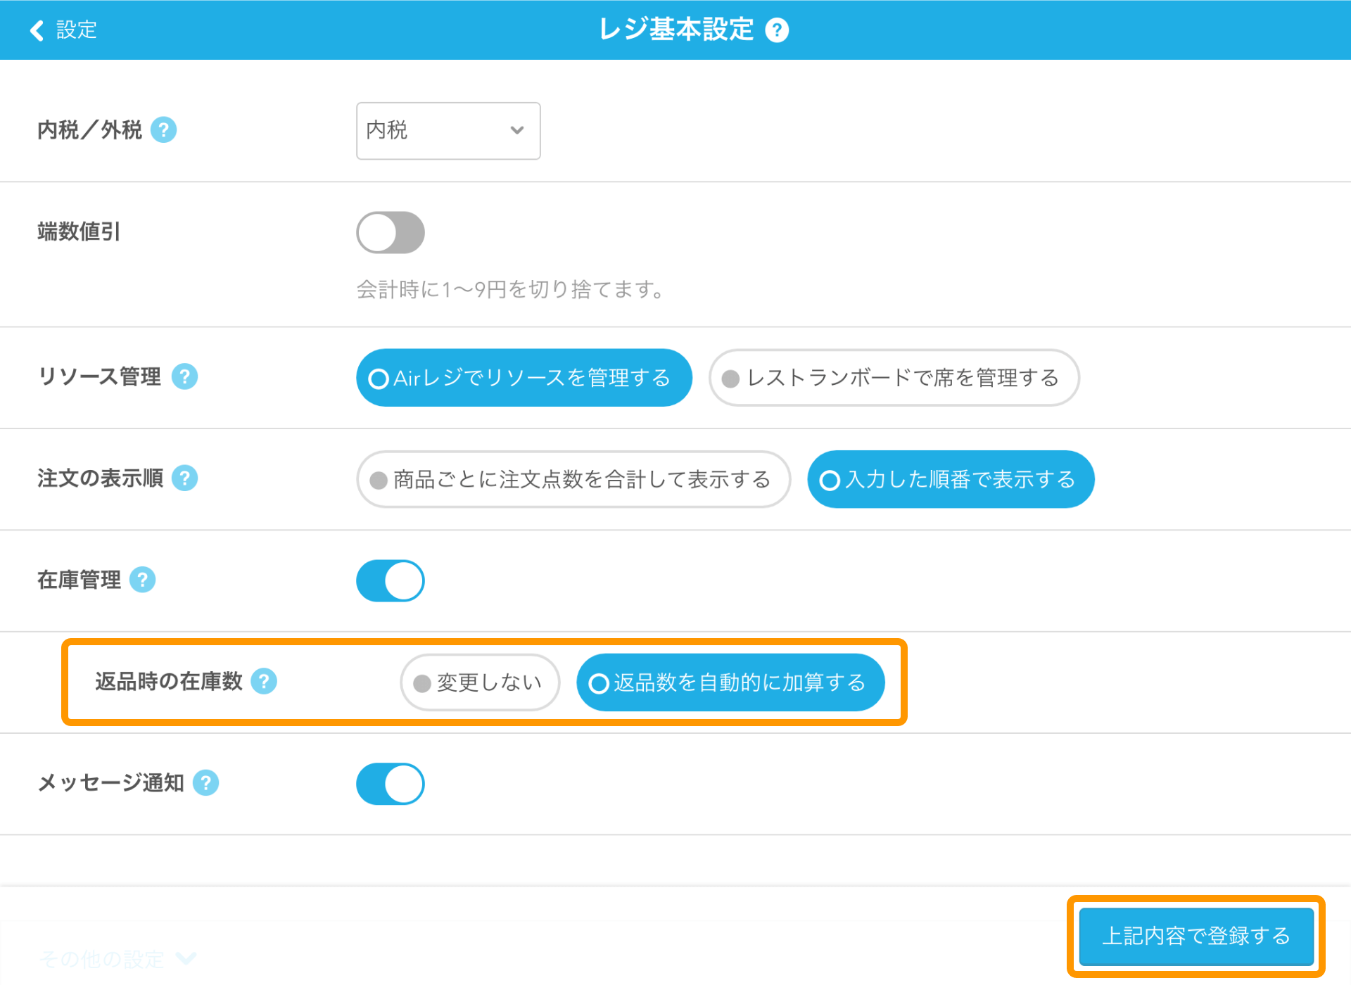Viewport: 1351px width, 985px height.
Task: Select 変更しない for return stock
Action: [x=480, y=682]
